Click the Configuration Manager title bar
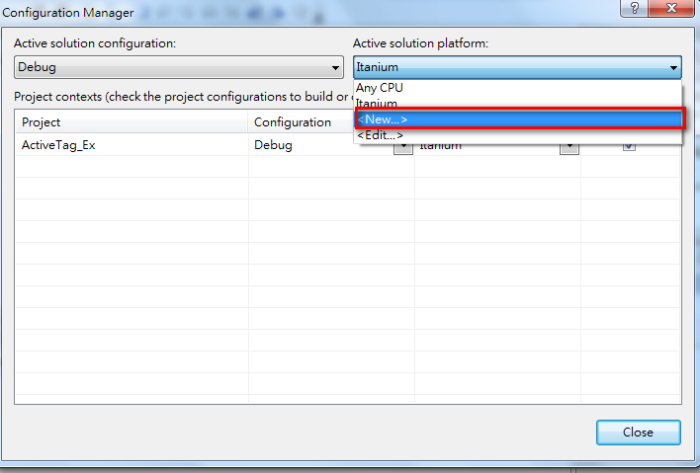The width and height of the screenshot is (700, 473). (297, 10)
